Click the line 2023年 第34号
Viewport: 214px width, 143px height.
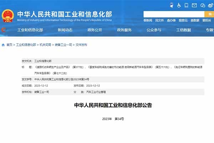pos(113,119)
